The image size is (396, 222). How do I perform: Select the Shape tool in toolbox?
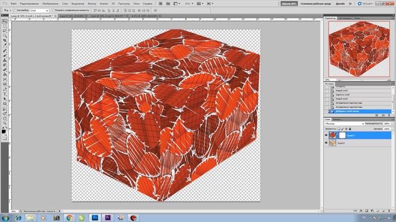point(4,104)
